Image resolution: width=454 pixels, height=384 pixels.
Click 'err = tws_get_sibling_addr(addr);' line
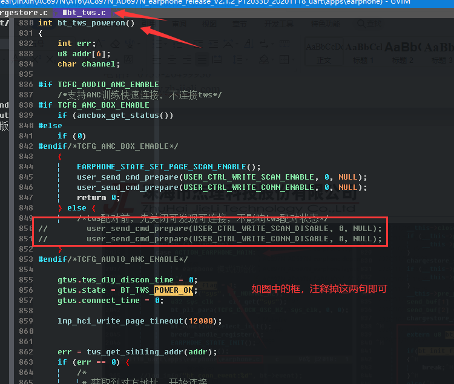point(137,352)
